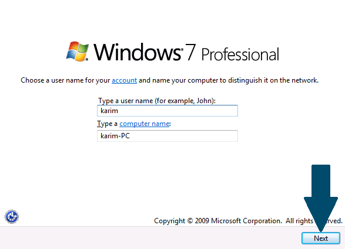Focus the computer name field containing karim-PC
Image resolution: width=345 pixels, height=249 pixels.
(x=168, y=136)
